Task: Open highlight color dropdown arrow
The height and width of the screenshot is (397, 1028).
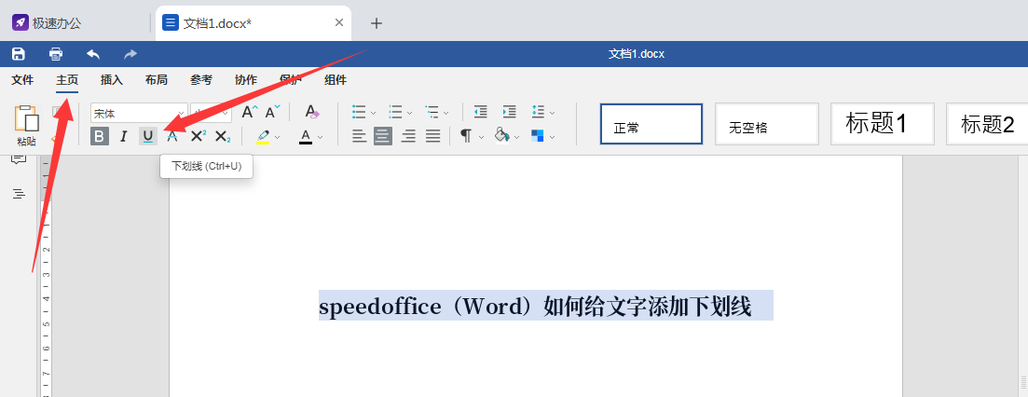Action: point(278,137)
